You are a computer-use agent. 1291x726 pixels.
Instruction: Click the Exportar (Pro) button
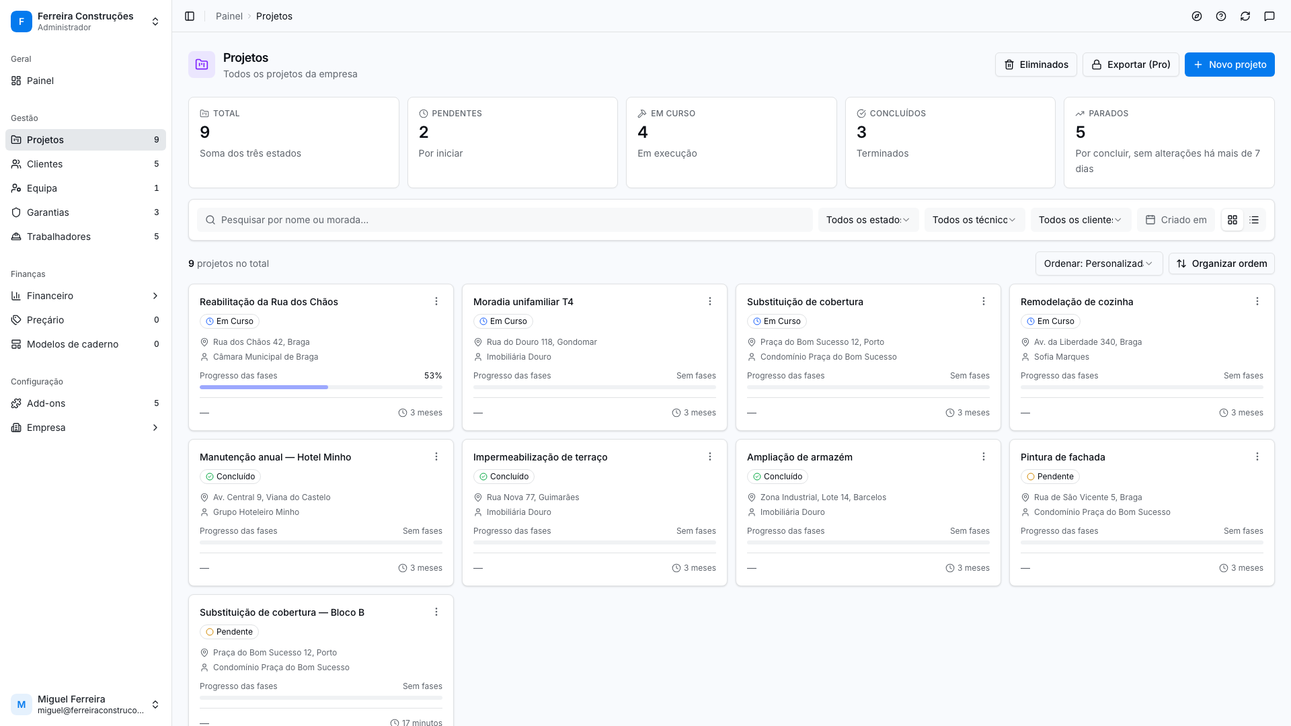(1130, 65)
